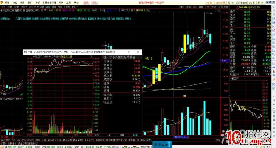Open the 分析 menu
Image resolution: width=276 pixels, height=148 pixels.
(x=38, y=3)
